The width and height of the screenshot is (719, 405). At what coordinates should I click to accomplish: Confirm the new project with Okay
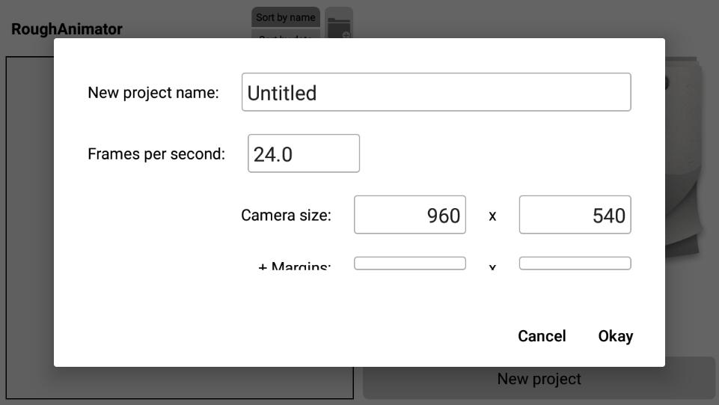[615, 336]
